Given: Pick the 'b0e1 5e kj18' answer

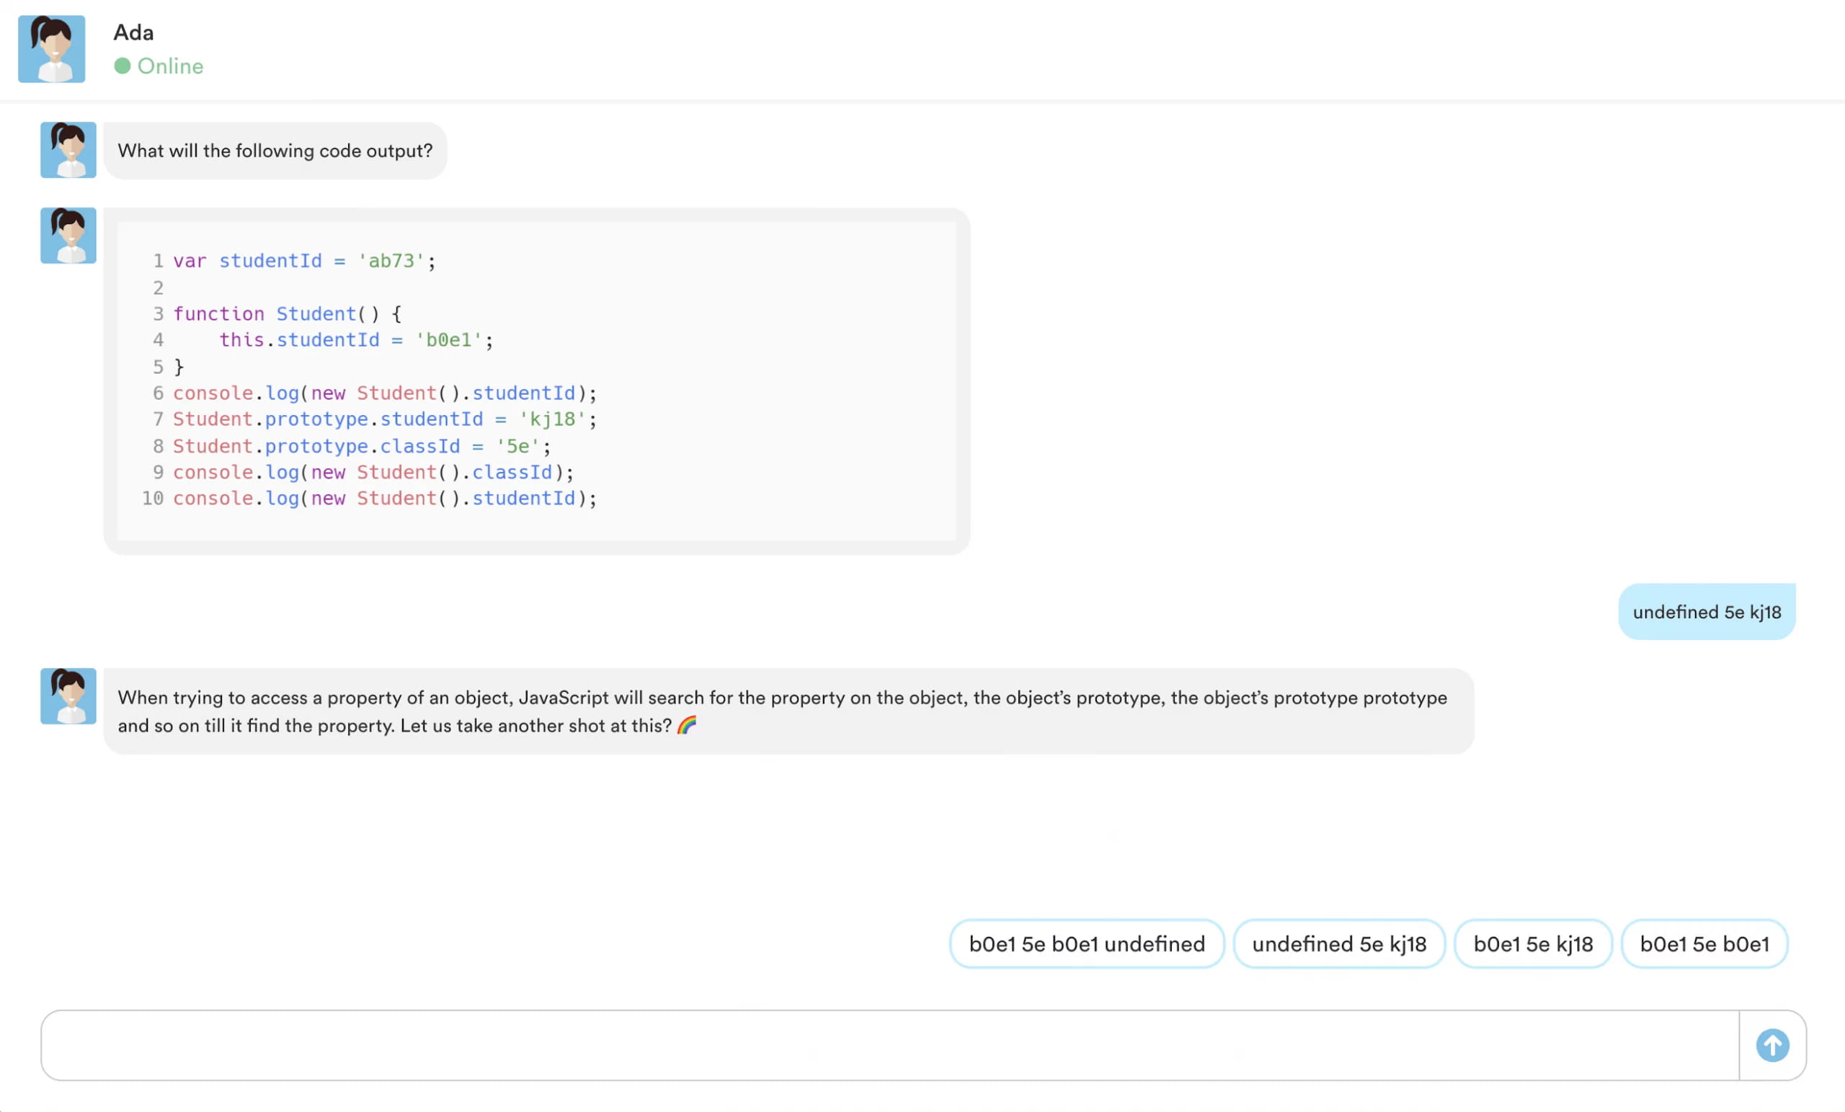Looking at the screenshot, I should click(1533, 943).
